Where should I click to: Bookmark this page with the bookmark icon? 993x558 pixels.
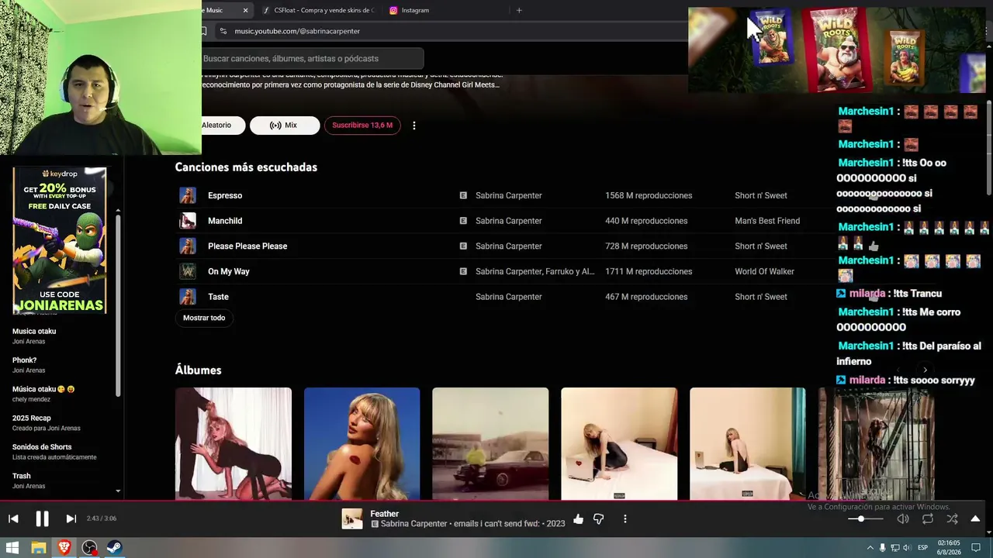pos(204,31)
